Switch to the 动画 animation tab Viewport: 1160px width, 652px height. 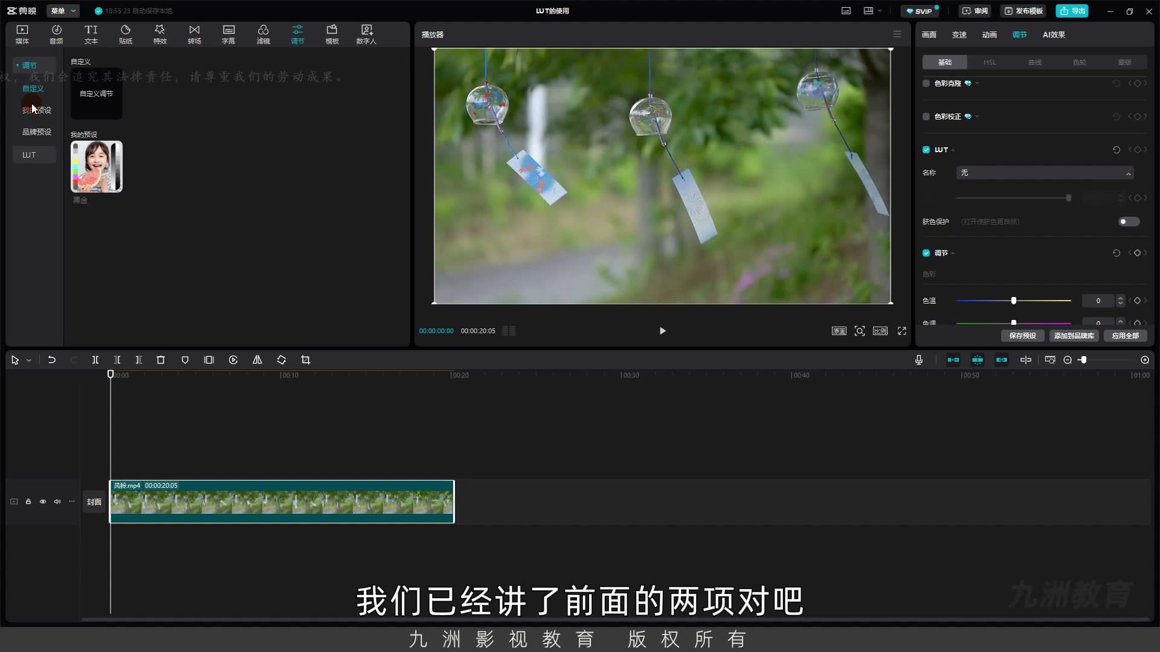point(990,35)
